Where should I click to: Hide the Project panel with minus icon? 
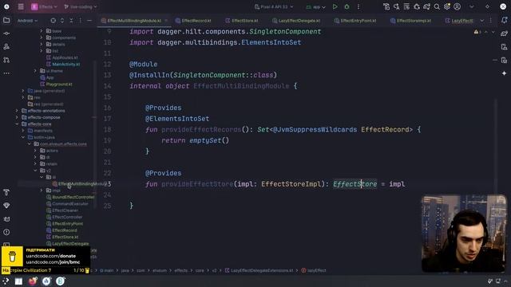coord(89,21)
